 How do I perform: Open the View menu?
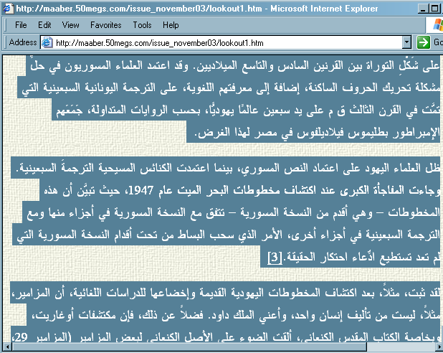pyautogui.click(x=71, y=25)
